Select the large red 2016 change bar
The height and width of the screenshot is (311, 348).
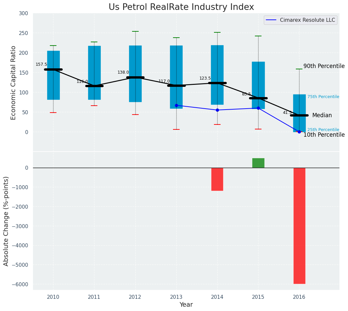tap(299, 225)
